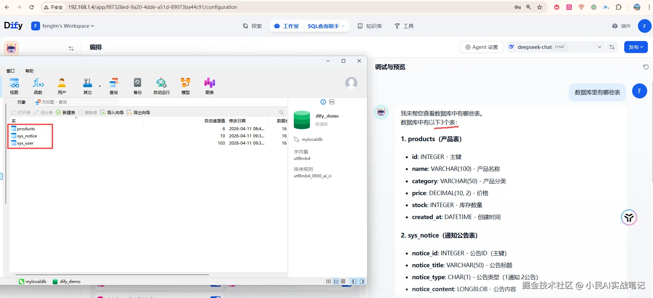
Task: Open model parameter settings icon
Action: click(x=612, y=47)
